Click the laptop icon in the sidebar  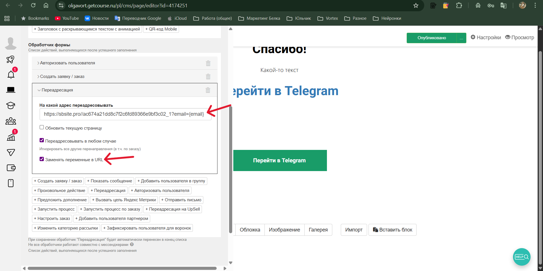tap(10, 89)
